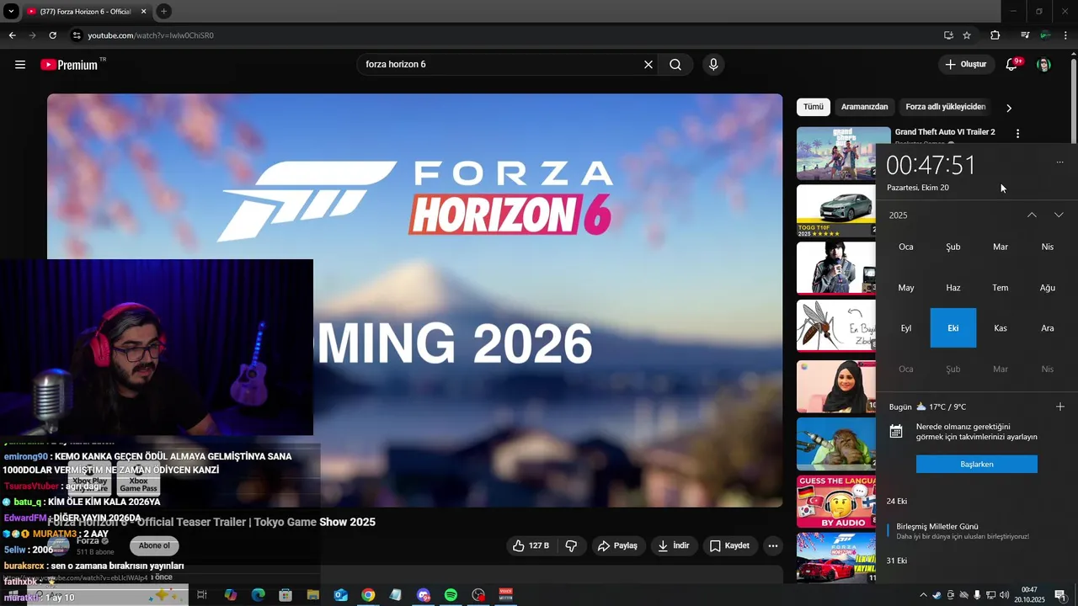Image resolution: width=1078 pixels, height=606 pixels.
Task: Add calendar event with plus icon
Action: [x=1059, y=407]
